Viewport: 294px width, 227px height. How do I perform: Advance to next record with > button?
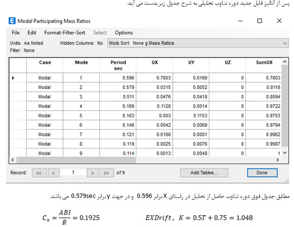pos(92,172)
